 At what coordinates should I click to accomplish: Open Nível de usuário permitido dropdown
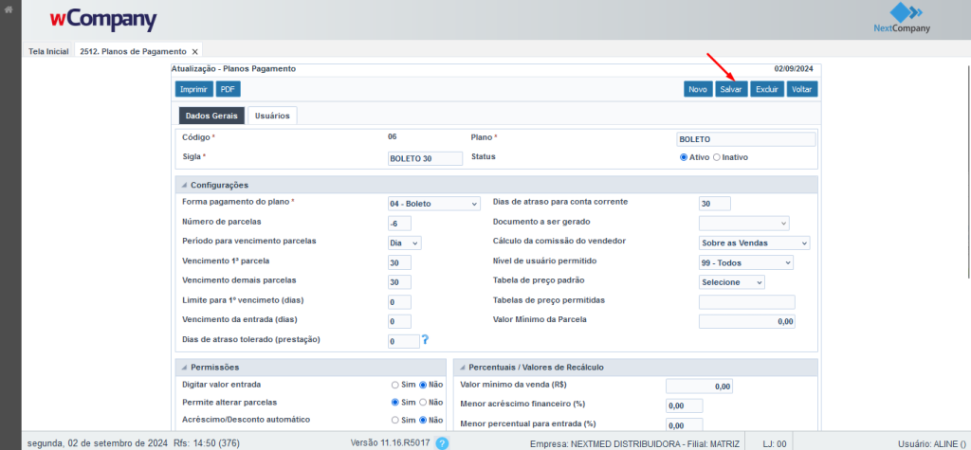coord(745,262)
